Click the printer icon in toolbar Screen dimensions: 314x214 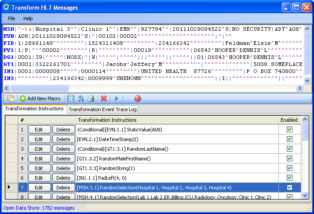91,98
